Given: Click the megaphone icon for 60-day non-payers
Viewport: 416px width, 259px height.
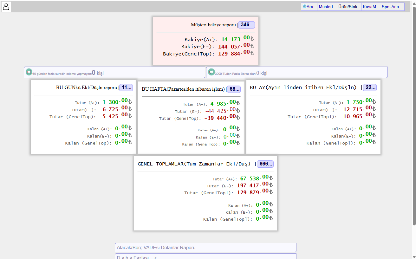Looking at the screenshot, I should coord(29,72).
